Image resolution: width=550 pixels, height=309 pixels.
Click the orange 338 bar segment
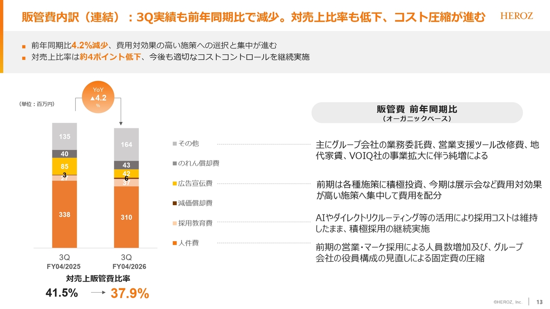64,214
